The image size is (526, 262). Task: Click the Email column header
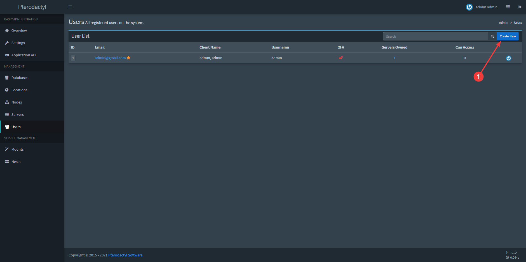(100, 47)
